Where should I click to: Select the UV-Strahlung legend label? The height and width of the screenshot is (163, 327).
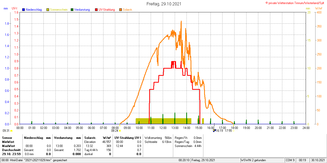point(107,10)
